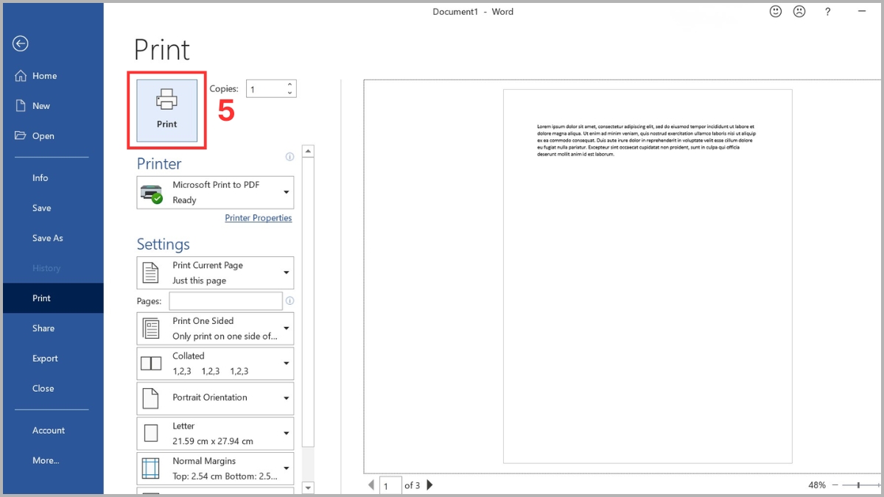Screen dimensions: 884x497
Task: Click the back arrow to exit Print view
Action: (20, 43)
